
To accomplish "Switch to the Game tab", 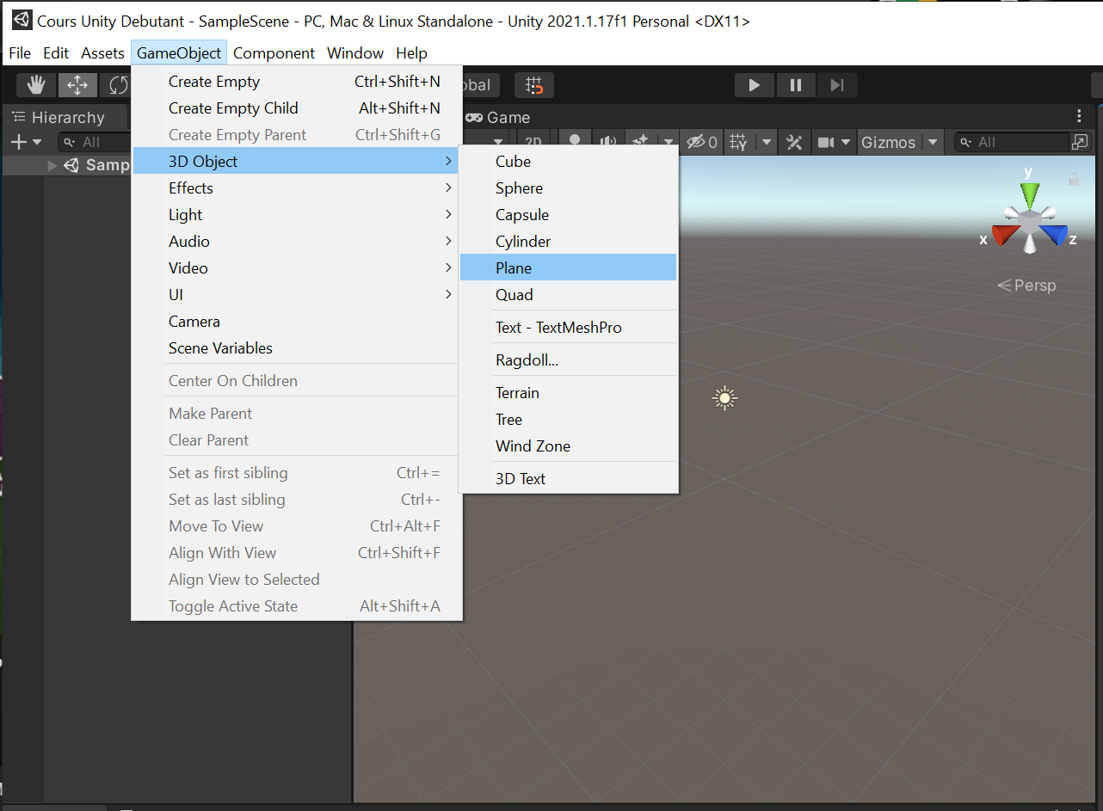I will click(498, 118).
